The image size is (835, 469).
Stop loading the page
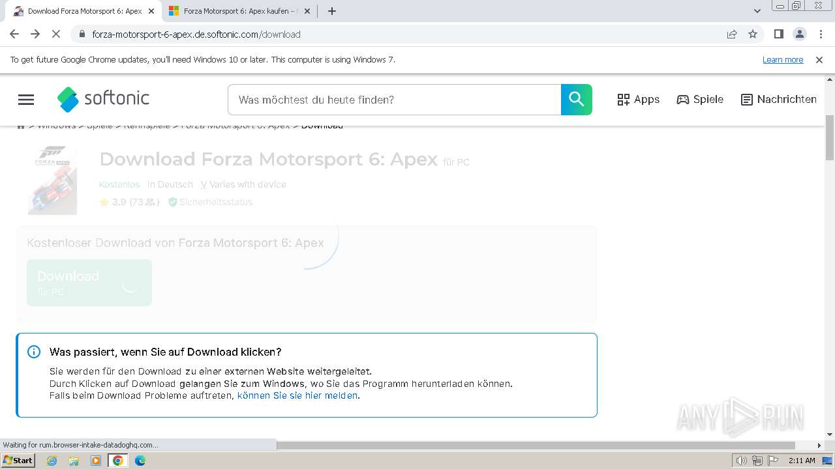point(56,34)
